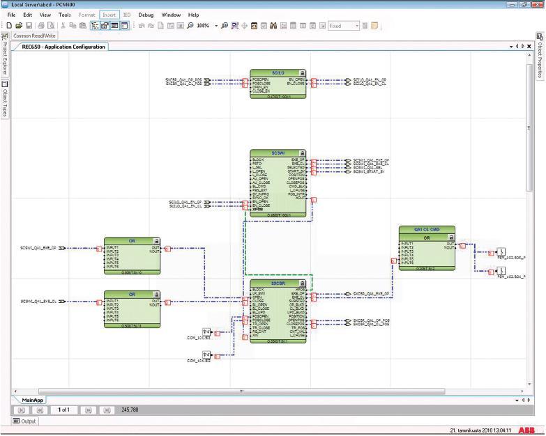Open the Debug menu

coord(146,15)
